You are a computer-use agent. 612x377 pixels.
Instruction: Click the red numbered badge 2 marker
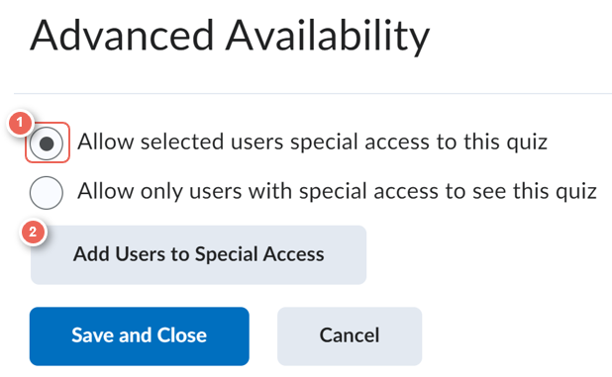[x=33, y=232]
